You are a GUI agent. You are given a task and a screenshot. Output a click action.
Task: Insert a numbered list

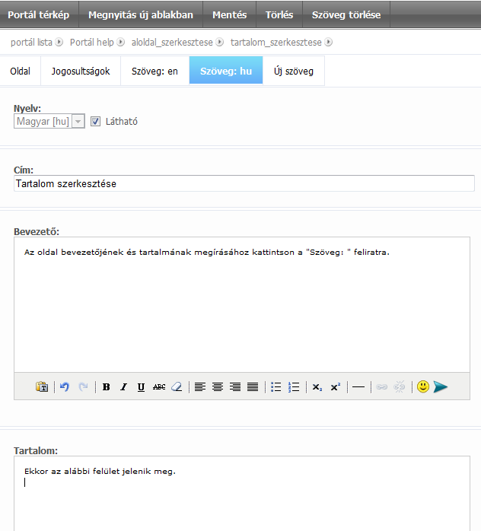click(x=294, y=386)
